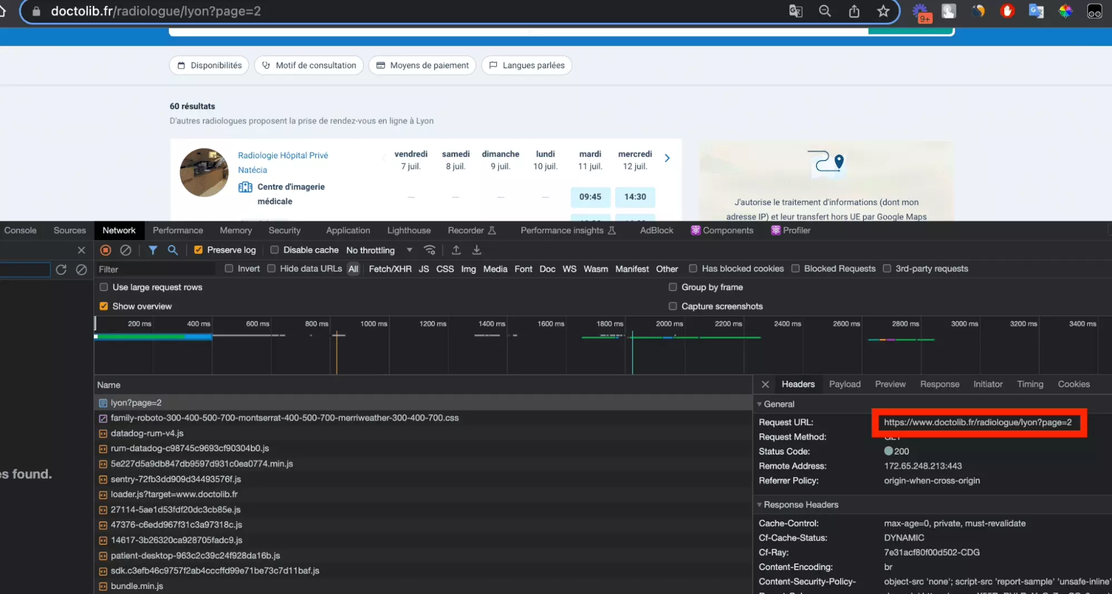
Task: Stop recording network log
Action: tap(105, 250)
